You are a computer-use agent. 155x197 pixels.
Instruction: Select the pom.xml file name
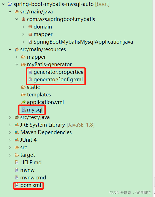pos(31,185)
